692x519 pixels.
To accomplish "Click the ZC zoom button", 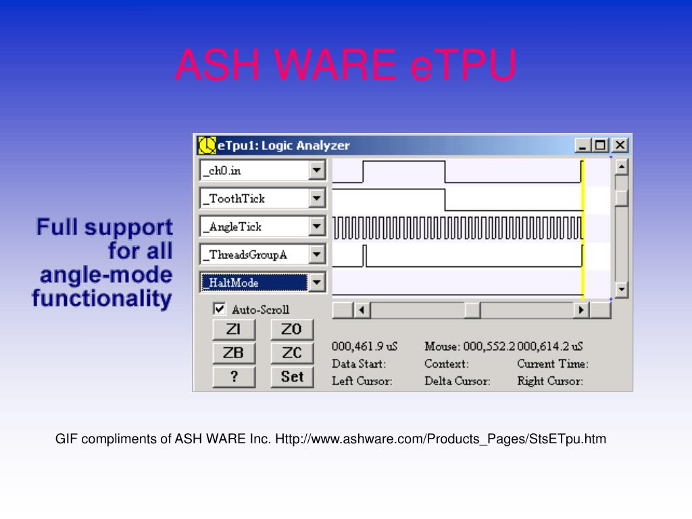I will 292,353.
